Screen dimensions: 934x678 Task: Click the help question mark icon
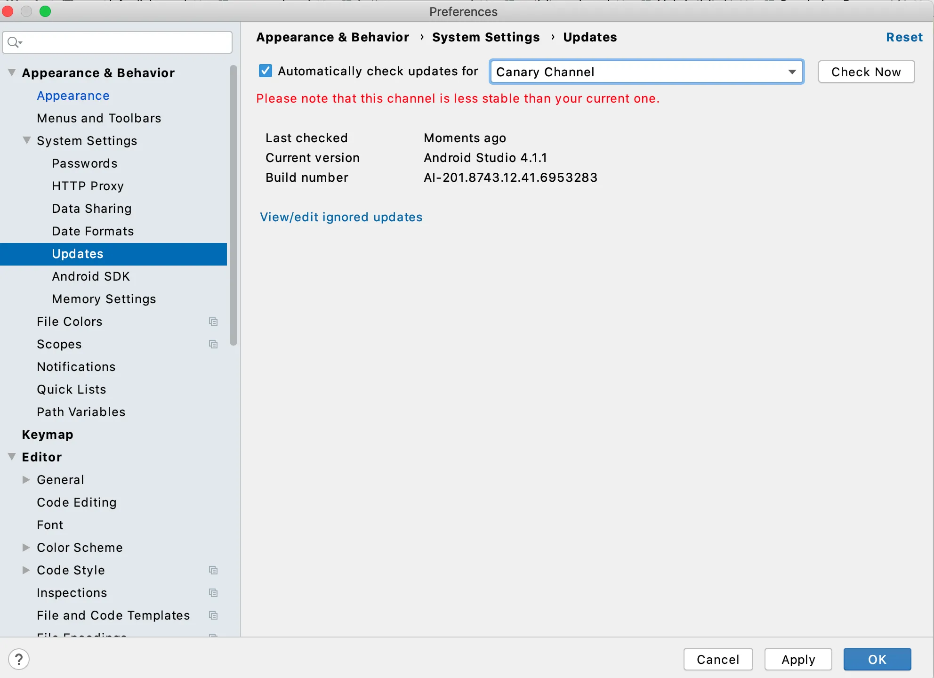click(x=19, y=659)
